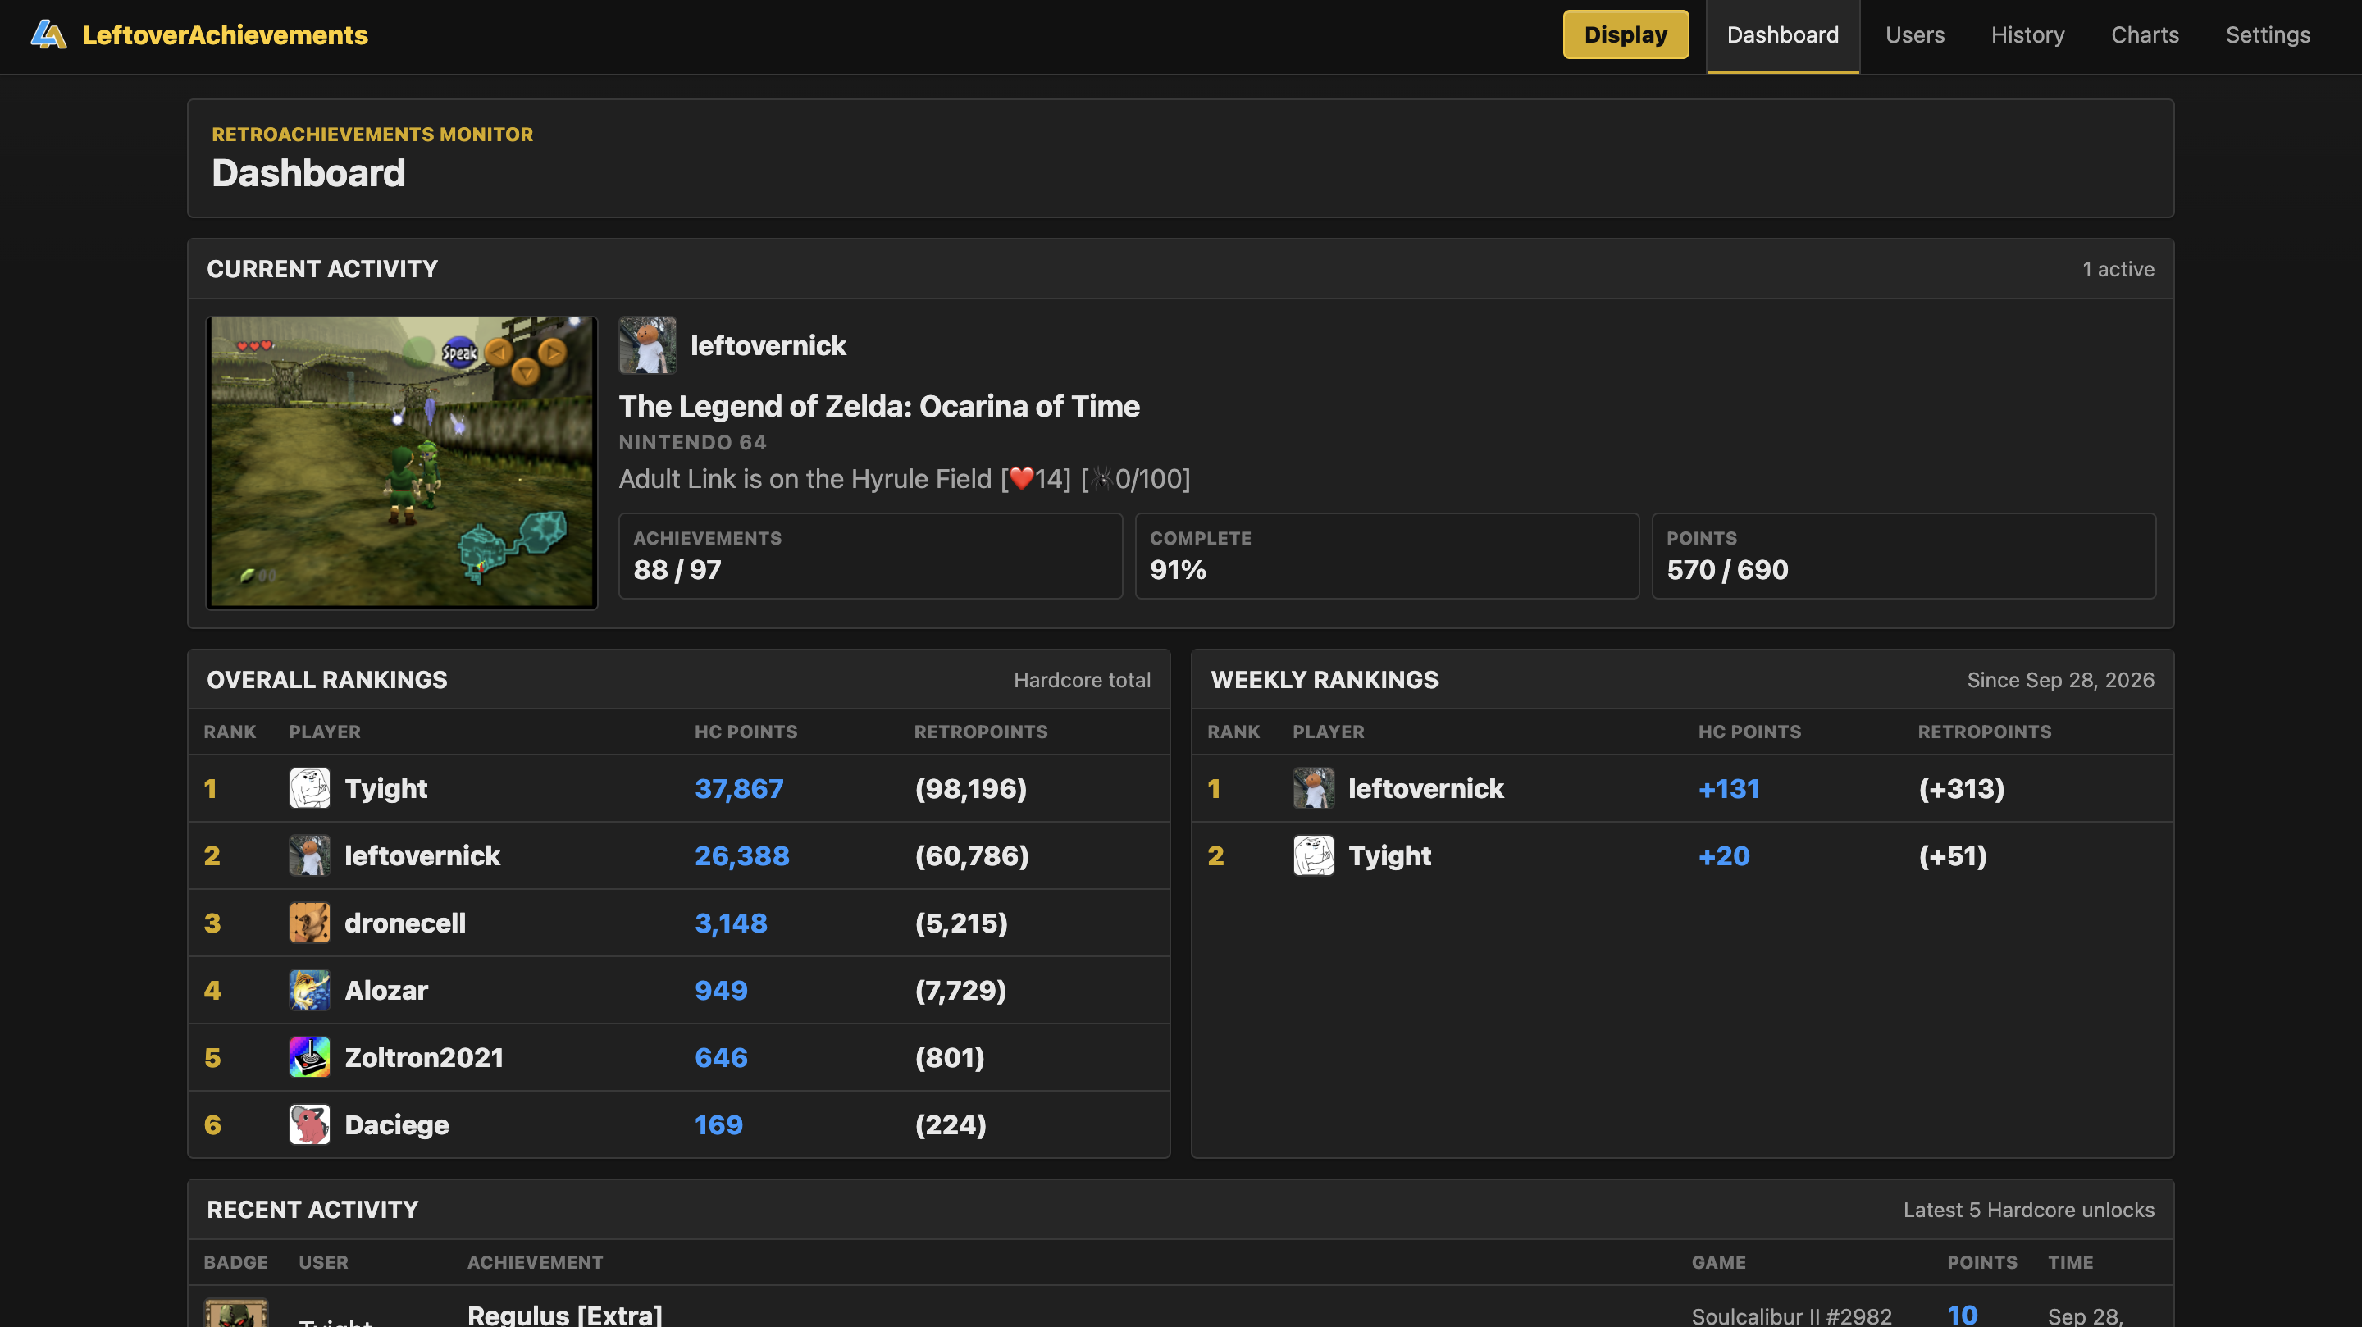
Task: Click leftovernick's avatar in Weekly Rankings
Action: pos(1313,788)
